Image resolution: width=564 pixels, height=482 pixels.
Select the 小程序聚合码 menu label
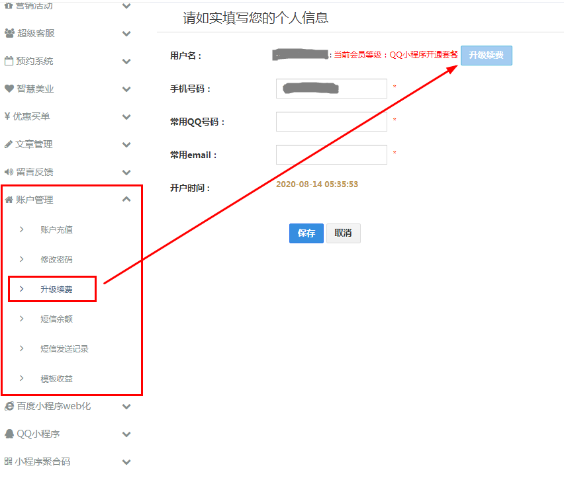coord(43,462)
